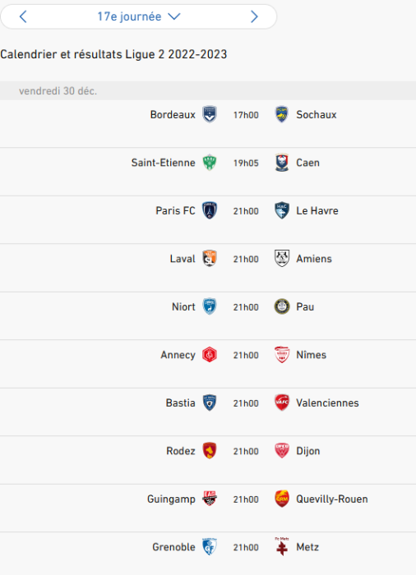Click the Bordeaux club crest

click(210, 114)
